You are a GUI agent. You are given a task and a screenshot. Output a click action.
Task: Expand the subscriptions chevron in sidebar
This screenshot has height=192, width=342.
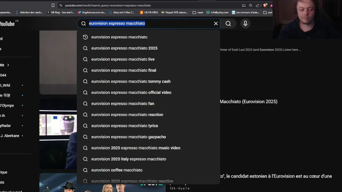click(x=8, y=65)
